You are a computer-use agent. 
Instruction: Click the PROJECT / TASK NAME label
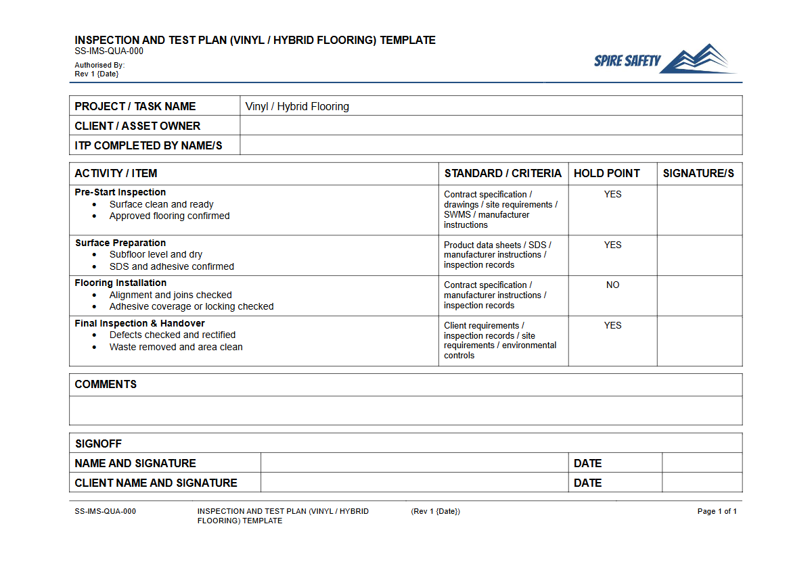[135, 106]
